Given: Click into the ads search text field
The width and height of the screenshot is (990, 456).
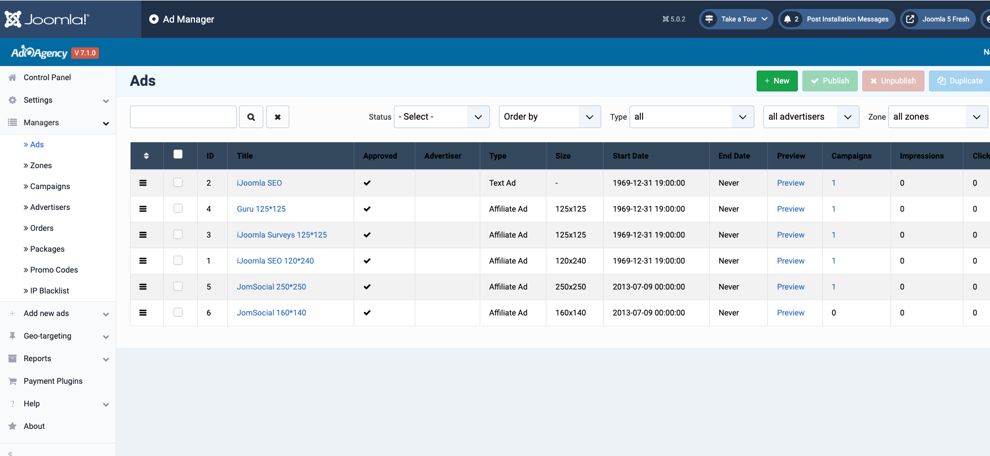Looking at the screenshot, I should [x=183, y=117].
